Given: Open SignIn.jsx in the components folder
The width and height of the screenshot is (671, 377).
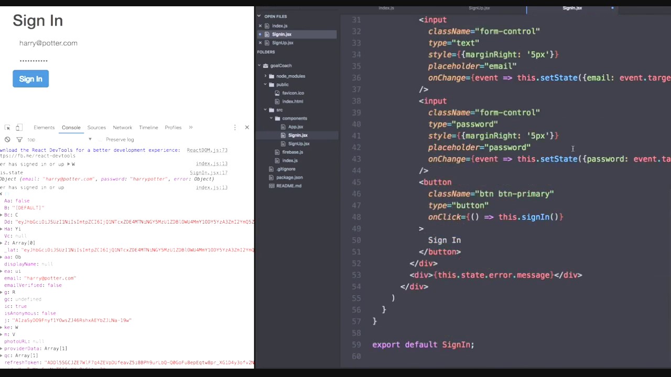Looking at the screenshot, I should point(298,135).
